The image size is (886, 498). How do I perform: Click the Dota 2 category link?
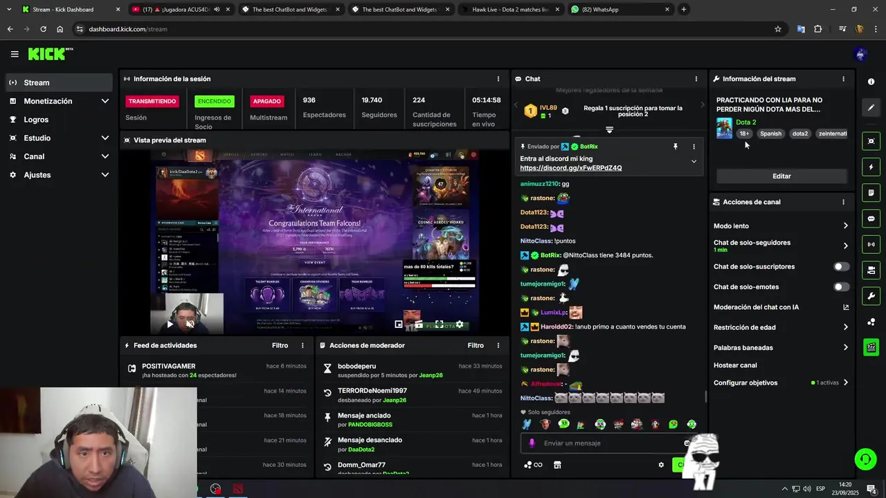coord(745,122)
